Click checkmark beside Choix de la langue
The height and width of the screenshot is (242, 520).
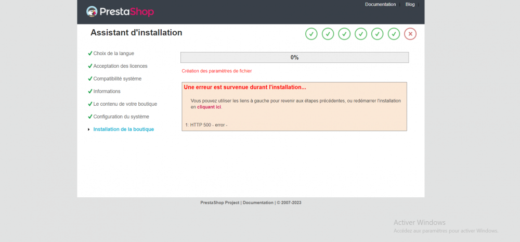coord(90,53)
